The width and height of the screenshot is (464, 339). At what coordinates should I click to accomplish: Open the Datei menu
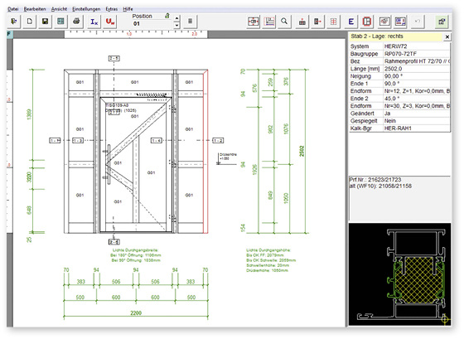[13, 9]
